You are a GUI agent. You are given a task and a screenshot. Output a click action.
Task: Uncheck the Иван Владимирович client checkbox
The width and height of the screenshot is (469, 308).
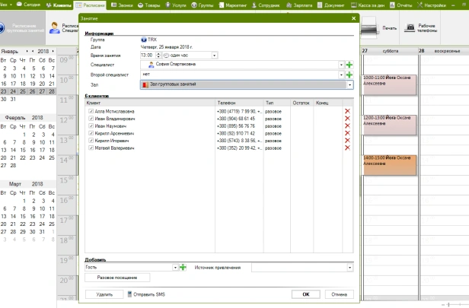pyautogui.click(x=91, y=119)
